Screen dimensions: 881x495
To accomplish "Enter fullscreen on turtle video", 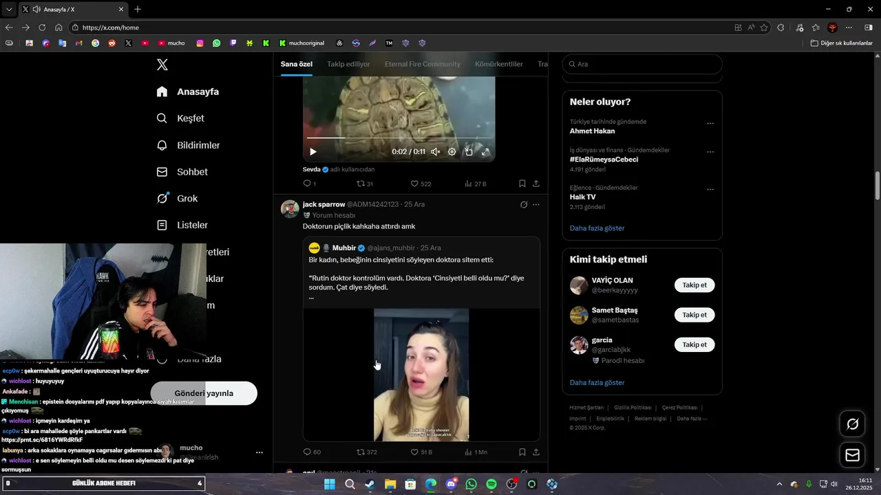I will (x=485, y=152).
